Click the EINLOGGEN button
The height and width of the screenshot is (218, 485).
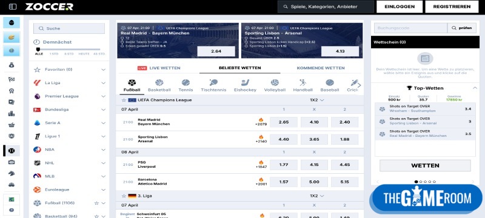click(400, 7)
